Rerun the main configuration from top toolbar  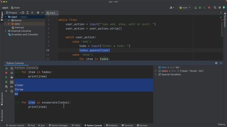[x=195, y=8]
